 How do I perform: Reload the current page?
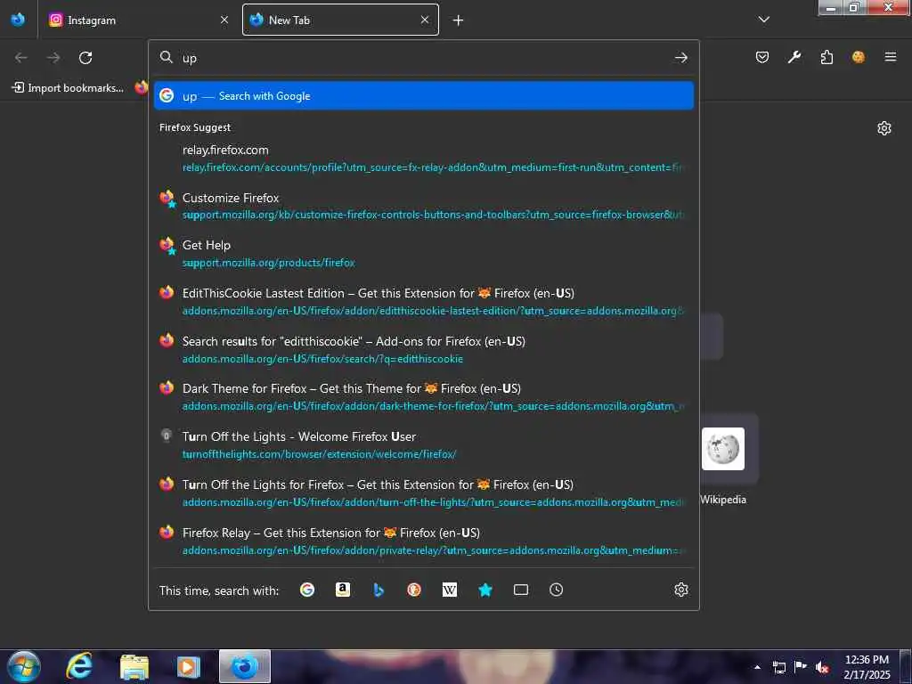85,58
